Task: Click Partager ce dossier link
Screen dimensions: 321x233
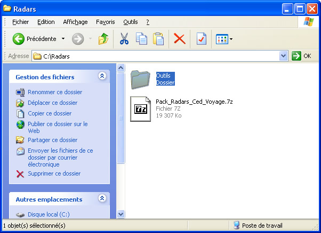Action: 53,140
